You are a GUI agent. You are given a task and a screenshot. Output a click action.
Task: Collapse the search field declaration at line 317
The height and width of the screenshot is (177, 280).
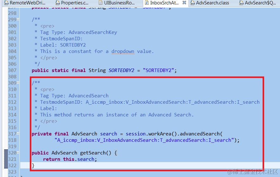click(18, 134)
